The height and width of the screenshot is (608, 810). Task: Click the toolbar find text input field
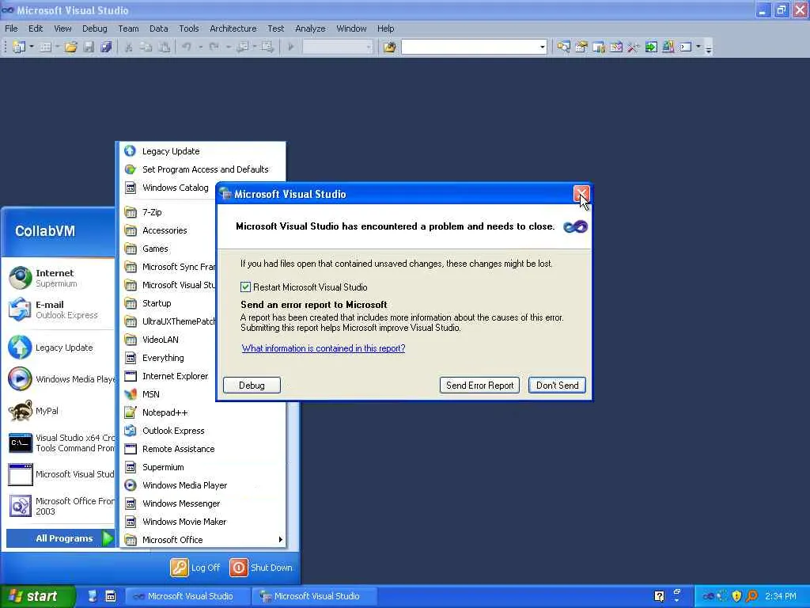point(470,47)
